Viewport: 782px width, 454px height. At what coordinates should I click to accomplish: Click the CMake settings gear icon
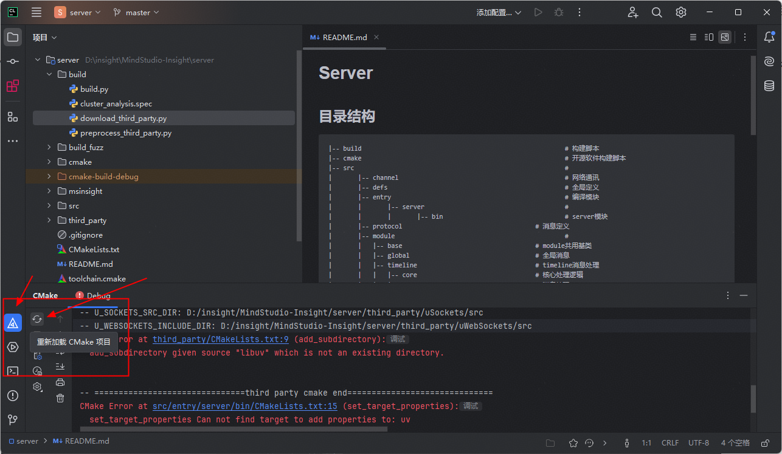tap(37, 387)
